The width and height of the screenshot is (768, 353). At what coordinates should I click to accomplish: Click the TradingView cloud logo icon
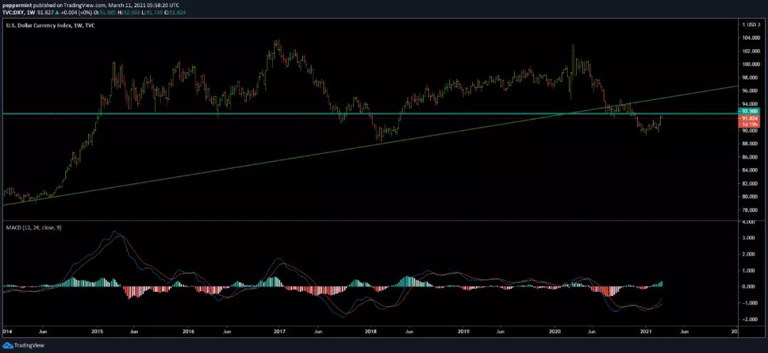point(9,346)
